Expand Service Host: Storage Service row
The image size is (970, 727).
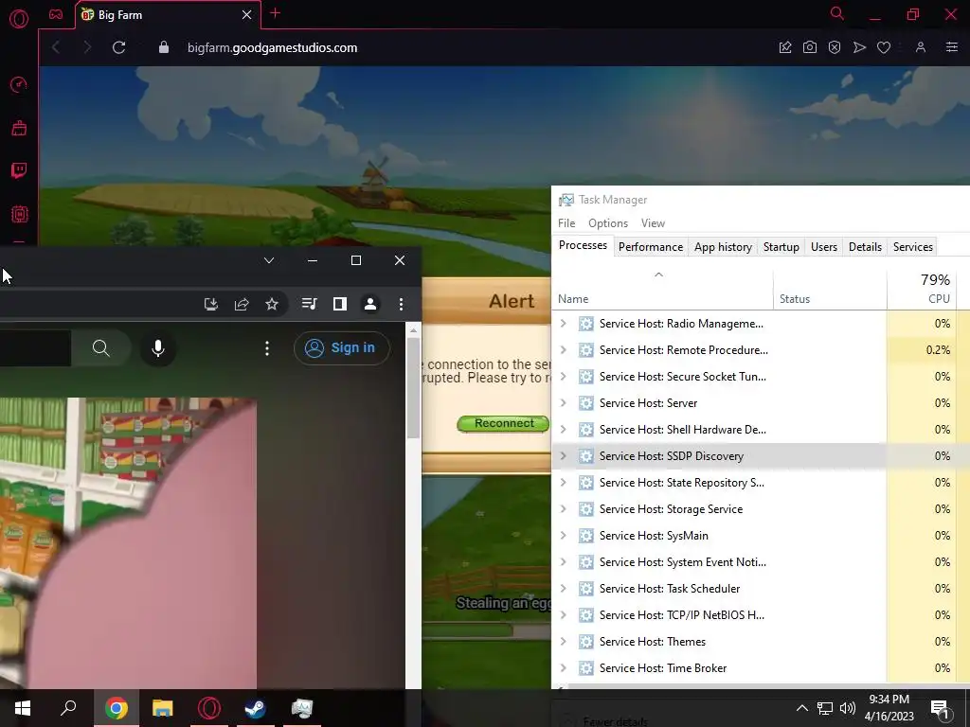(x=563, y=509)
